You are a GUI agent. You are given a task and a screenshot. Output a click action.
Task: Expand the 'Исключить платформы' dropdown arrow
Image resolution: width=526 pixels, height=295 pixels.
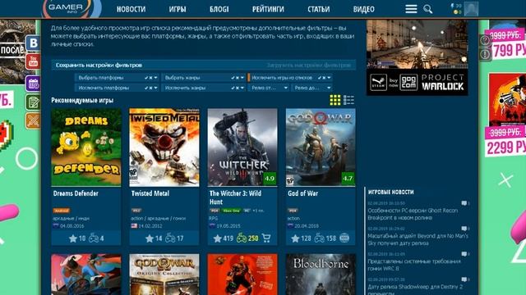155,88
